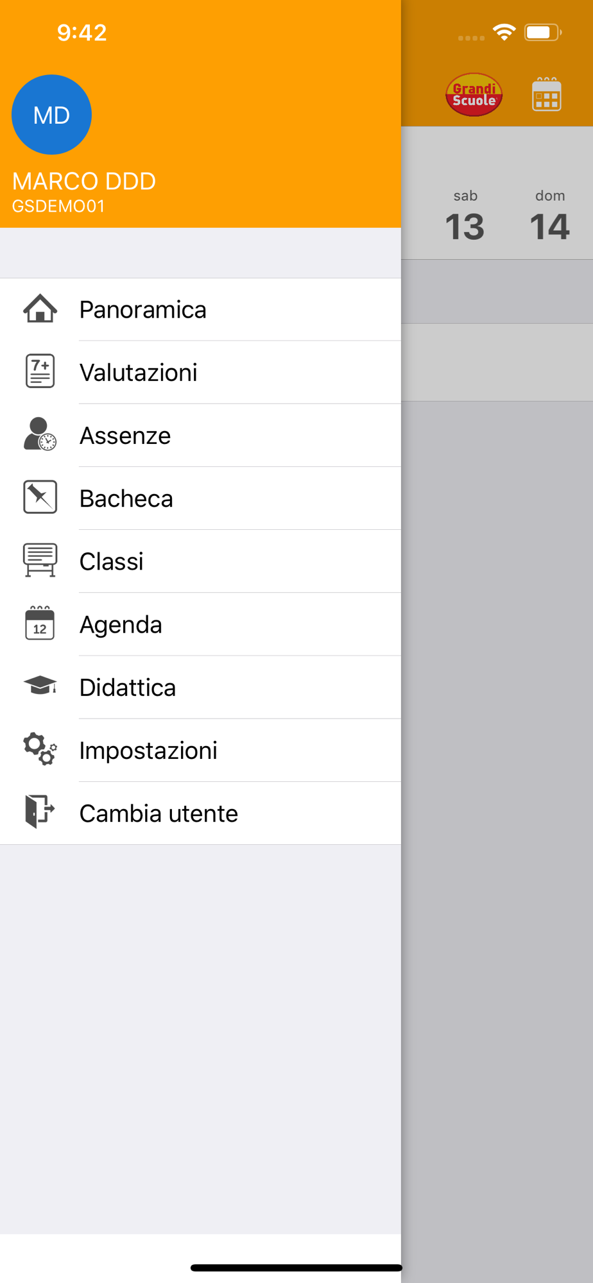Go to Assenze section
The width and height of the screenshot is (593, 1283).
click(200, 435)
